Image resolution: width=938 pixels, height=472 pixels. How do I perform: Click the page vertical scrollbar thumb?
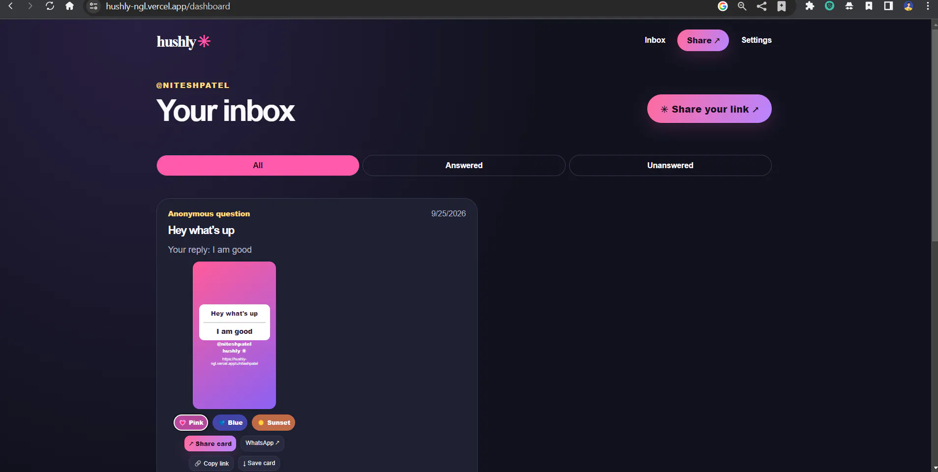(934, 135)
